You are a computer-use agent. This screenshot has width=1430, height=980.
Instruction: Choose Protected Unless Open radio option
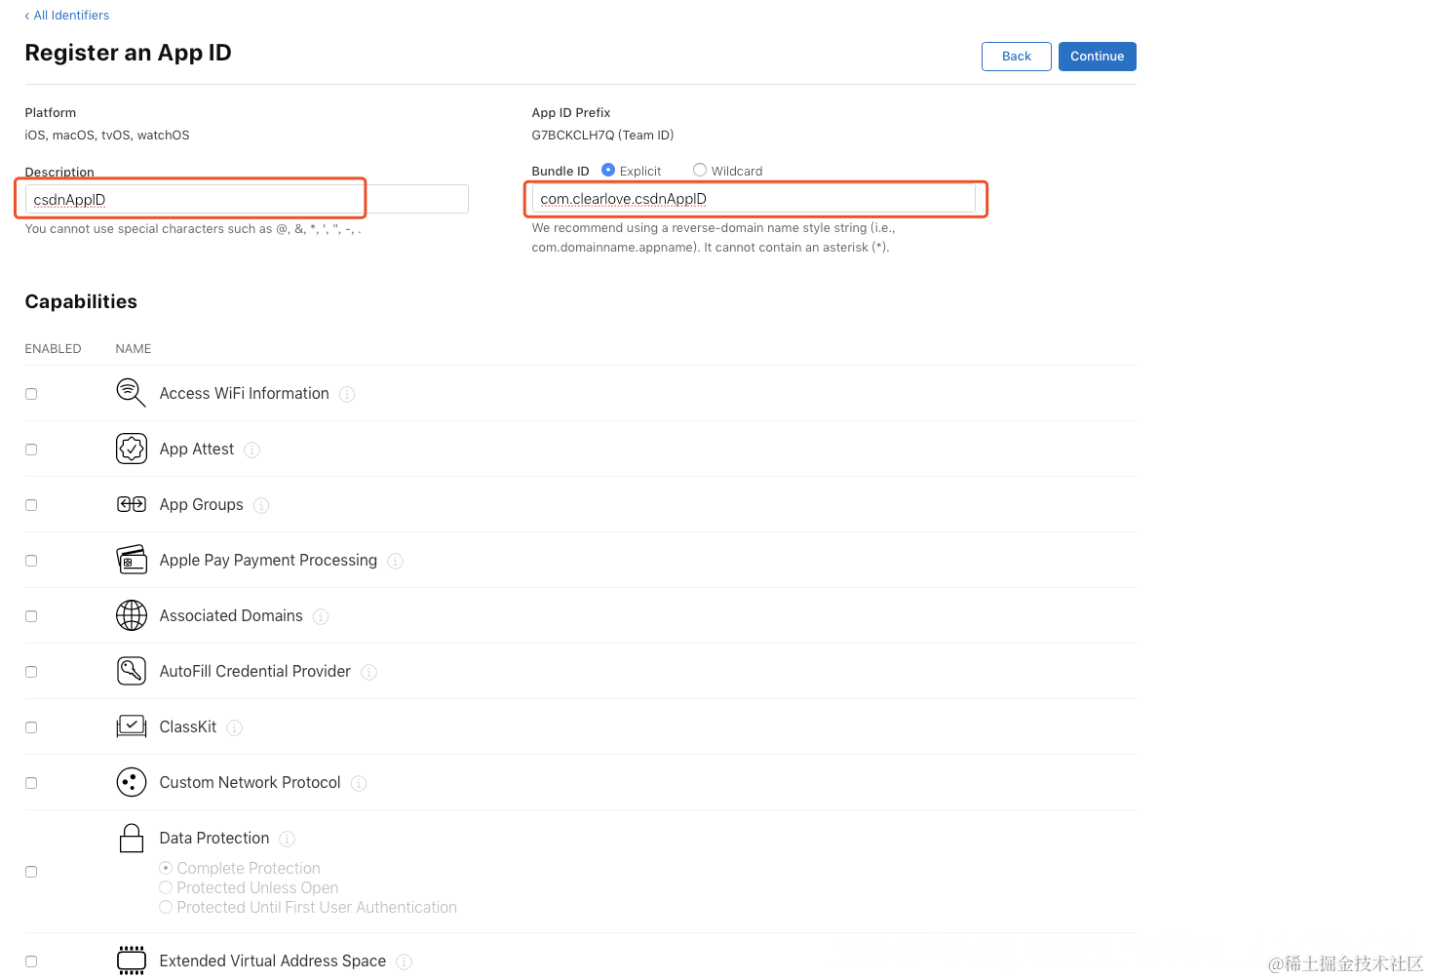click(x=166, y=887)
